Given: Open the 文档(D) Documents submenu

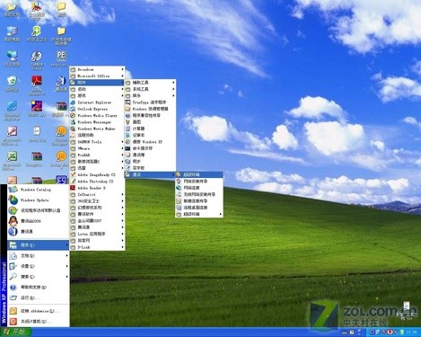Looking at the screenshot, I should (x=39, y=256).
